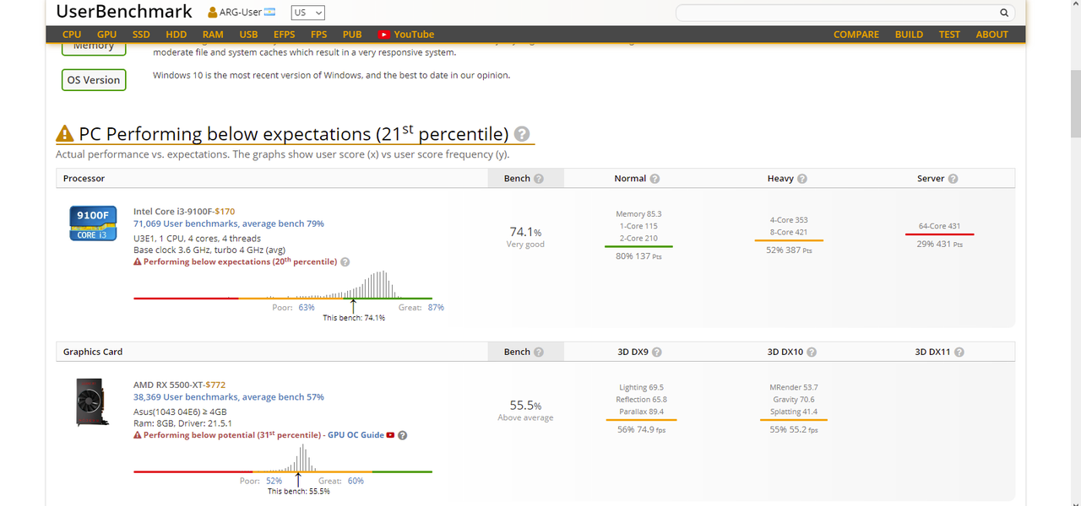Click the Intel 9100F Core i3 badge
The width and height of the screenshot is (1081, 506).
(x=93, y=223)
